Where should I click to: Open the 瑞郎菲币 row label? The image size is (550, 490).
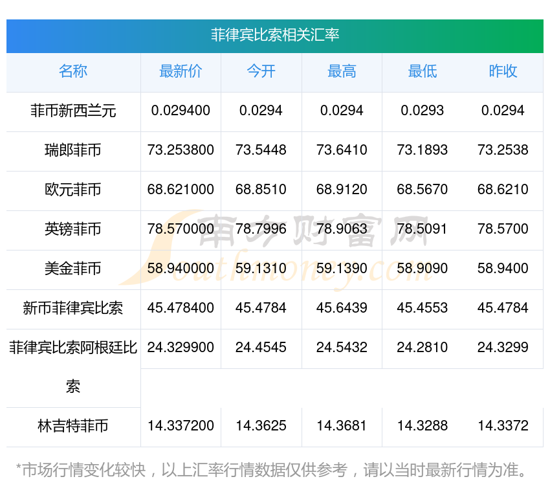point(73,150)
